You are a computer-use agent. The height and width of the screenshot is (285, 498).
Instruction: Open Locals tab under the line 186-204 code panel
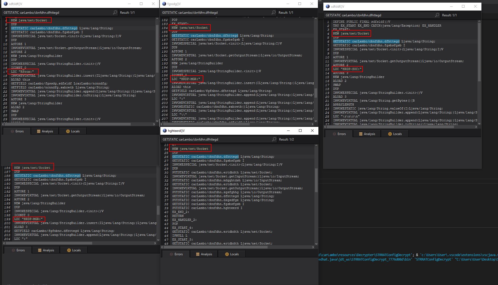point(74,250)
